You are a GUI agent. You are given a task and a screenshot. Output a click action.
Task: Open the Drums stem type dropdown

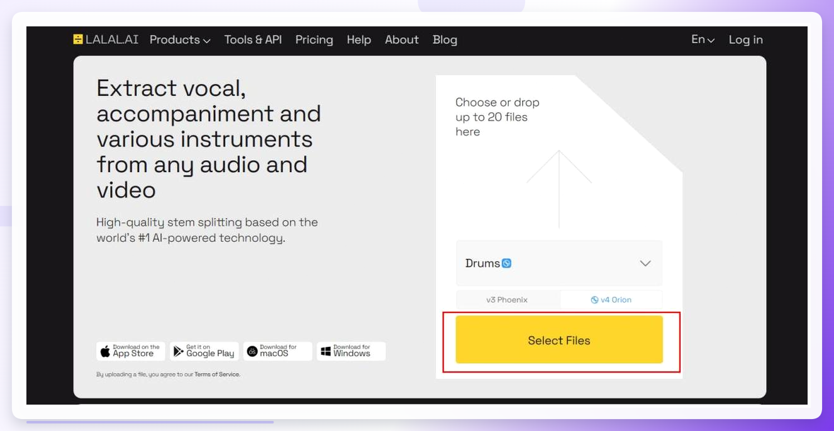pyautogui.click(x=559, y=263)
